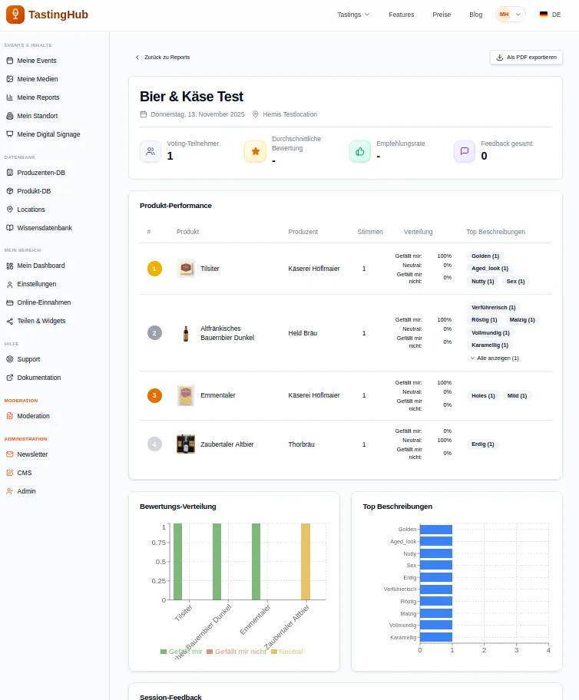
Task: Open Meine Events calendar icon
Action: tap(10, 61)
